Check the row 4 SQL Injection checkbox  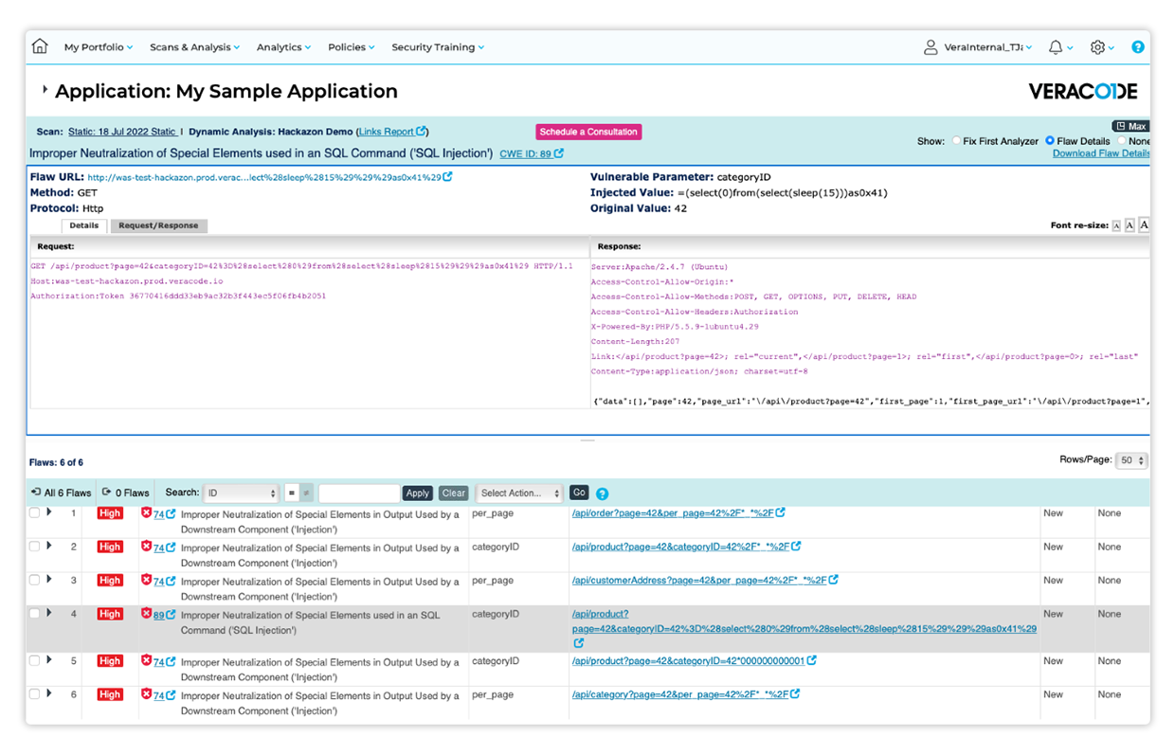coord(35,614)
